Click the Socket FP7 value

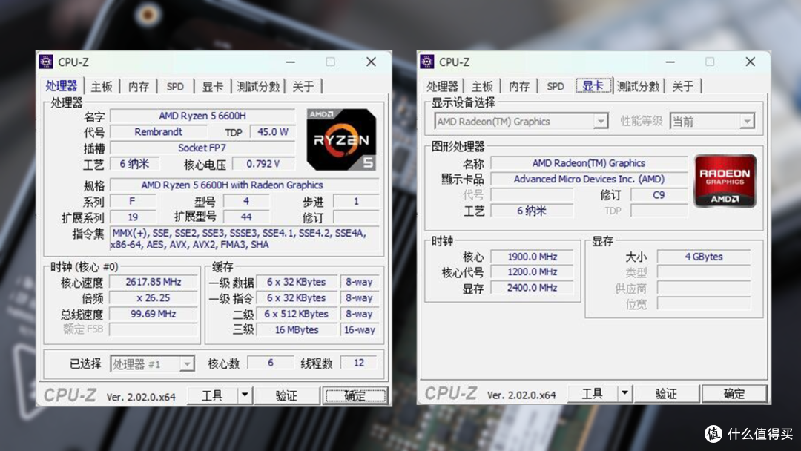click(x=202, y=148)
